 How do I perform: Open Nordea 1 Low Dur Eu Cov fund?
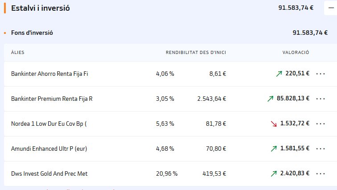click(49, 124)
